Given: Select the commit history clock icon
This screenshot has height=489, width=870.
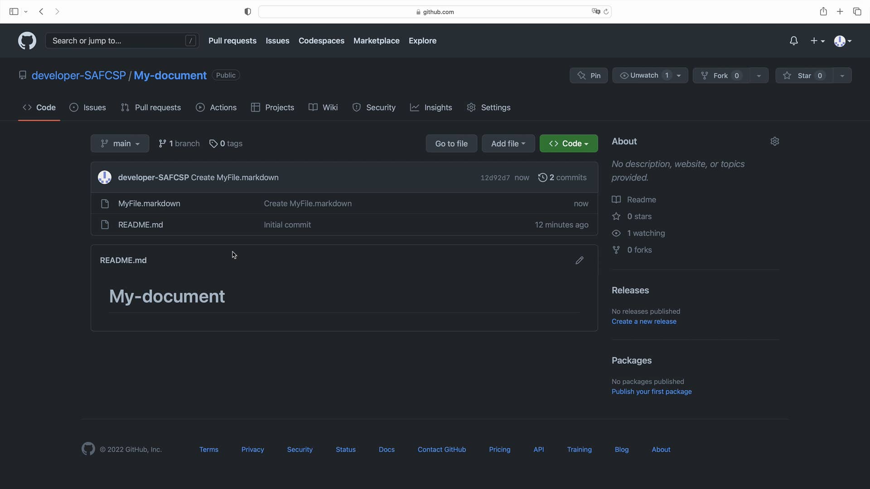Looking at the screenshot, I should point(543,177).
